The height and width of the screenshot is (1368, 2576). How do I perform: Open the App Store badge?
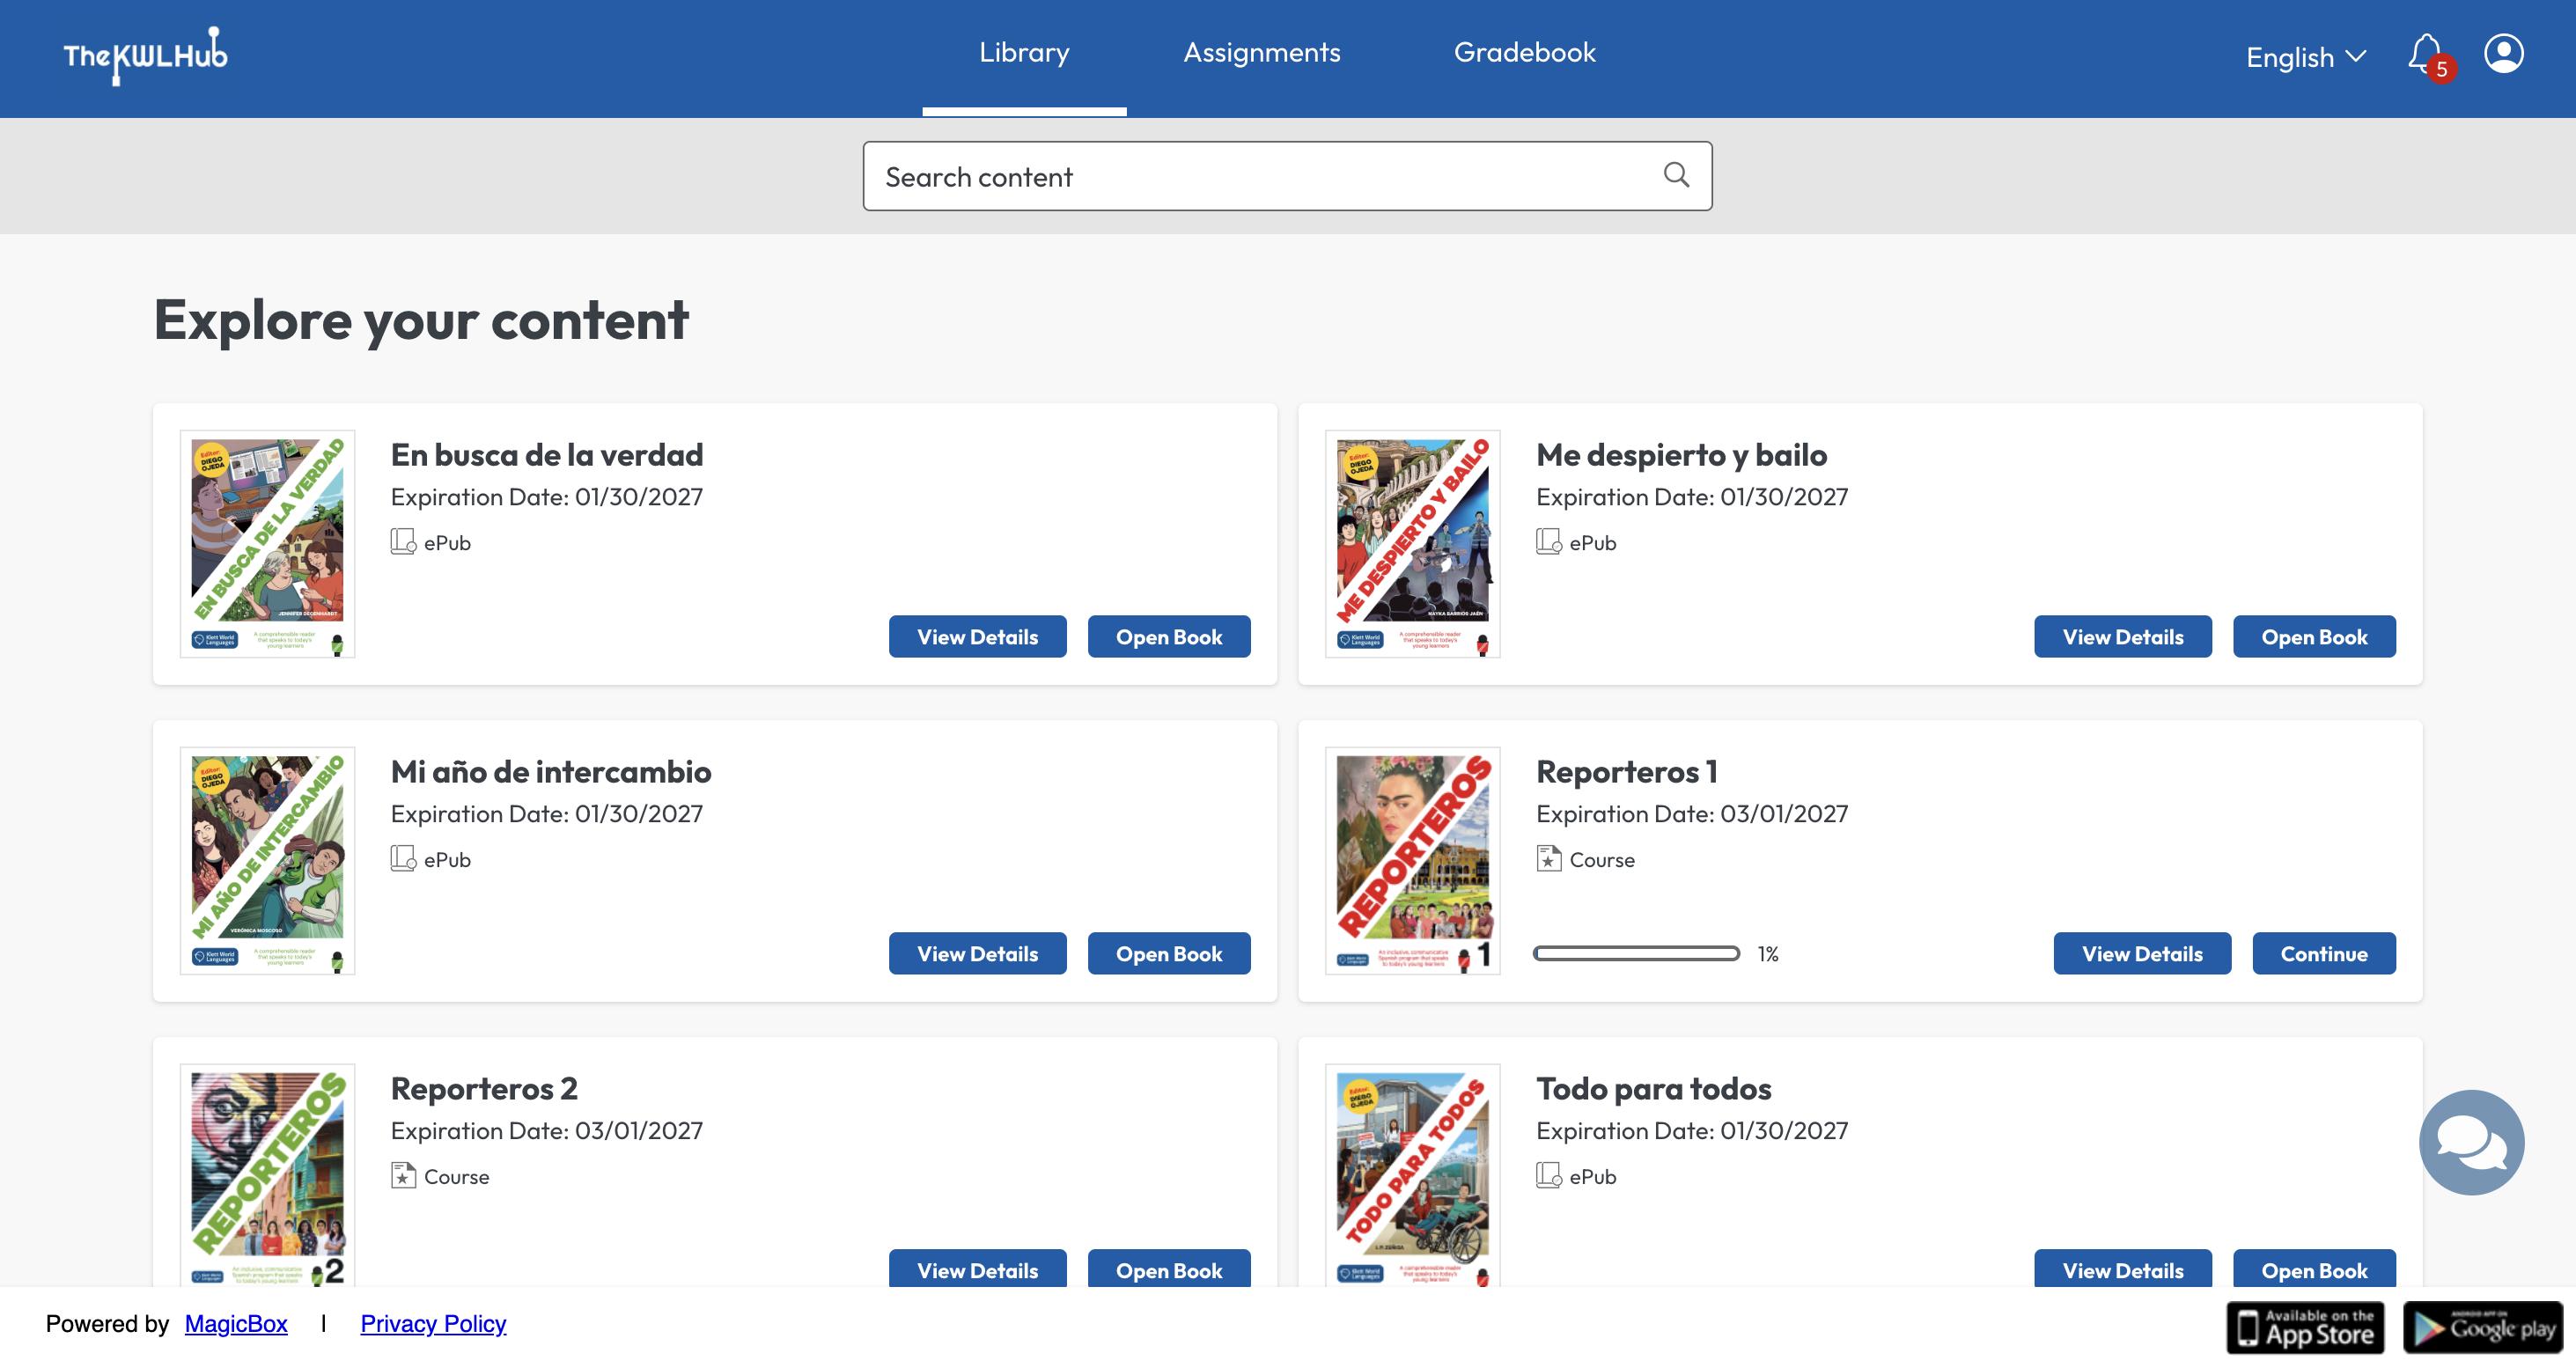(x=2305, y=1327)
